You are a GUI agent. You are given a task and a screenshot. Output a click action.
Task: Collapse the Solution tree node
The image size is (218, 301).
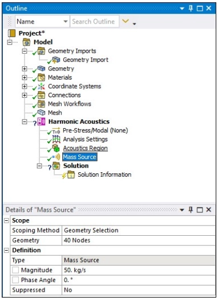point(39,166)
